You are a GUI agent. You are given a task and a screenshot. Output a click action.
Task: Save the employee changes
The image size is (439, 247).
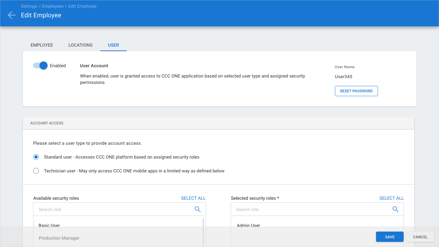[390, 237]
